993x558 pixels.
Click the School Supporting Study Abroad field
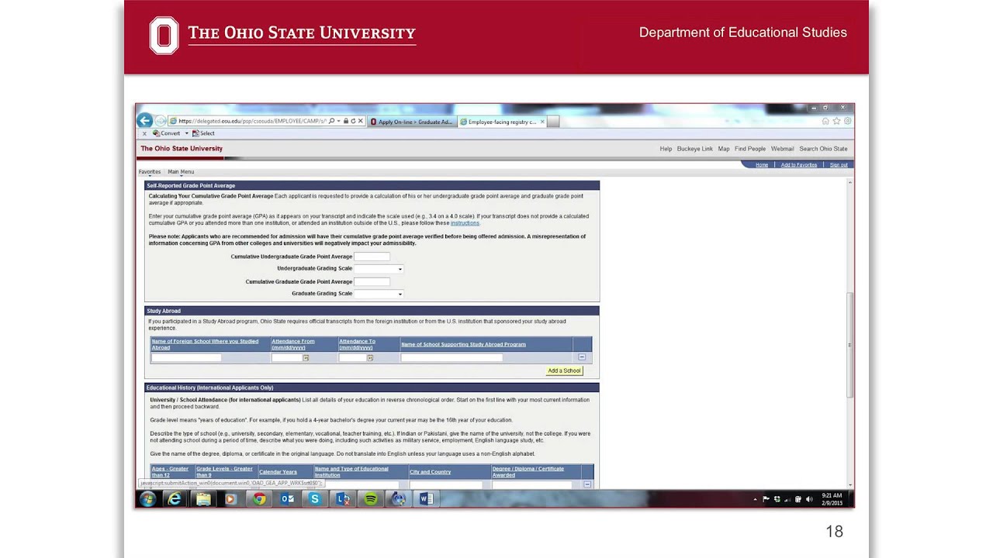(x=452, y=357)
